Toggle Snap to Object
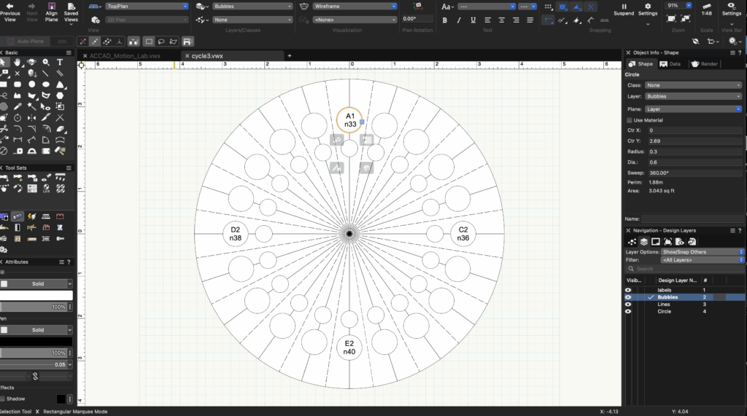747x416 pixels. [562, 7]
